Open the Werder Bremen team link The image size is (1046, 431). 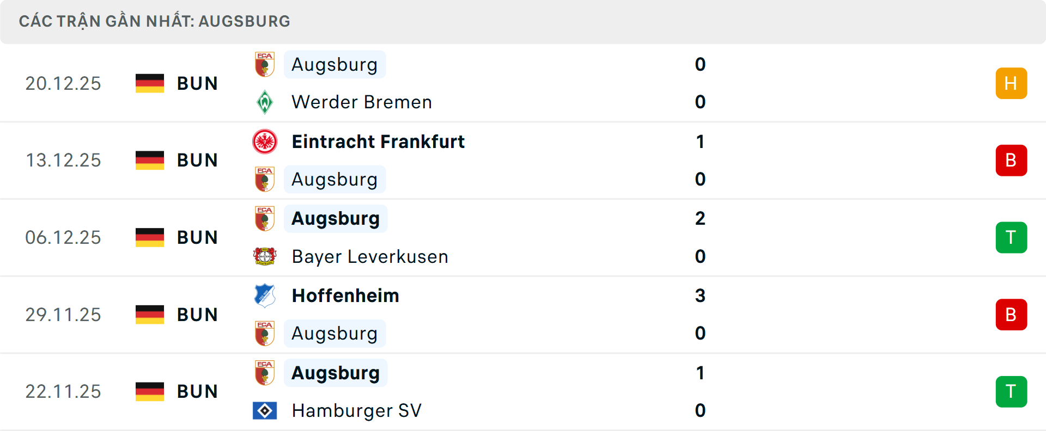coord(362,102)
